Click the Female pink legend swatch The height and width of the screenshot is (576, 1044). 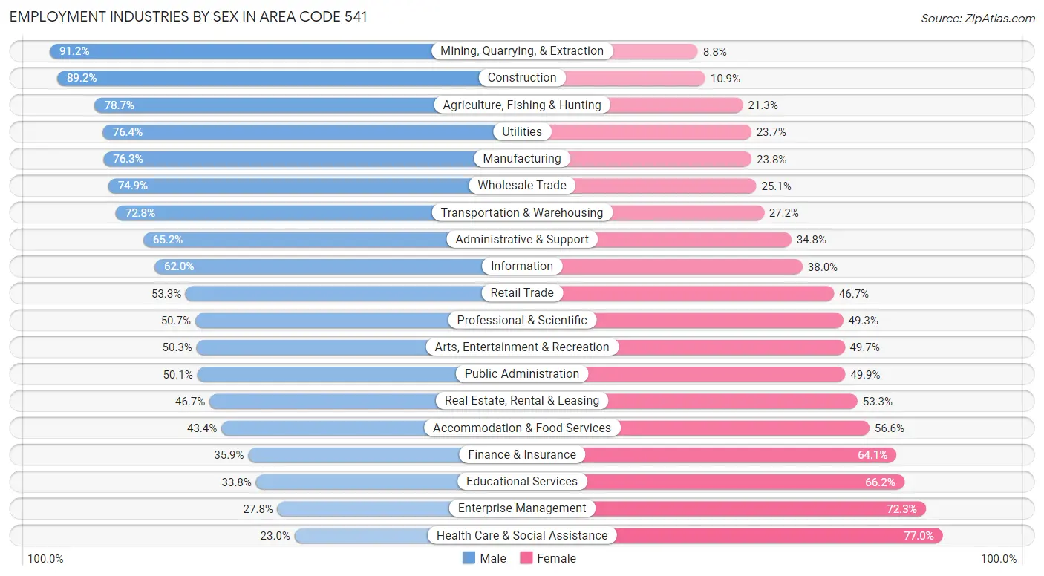pos(527,558)
